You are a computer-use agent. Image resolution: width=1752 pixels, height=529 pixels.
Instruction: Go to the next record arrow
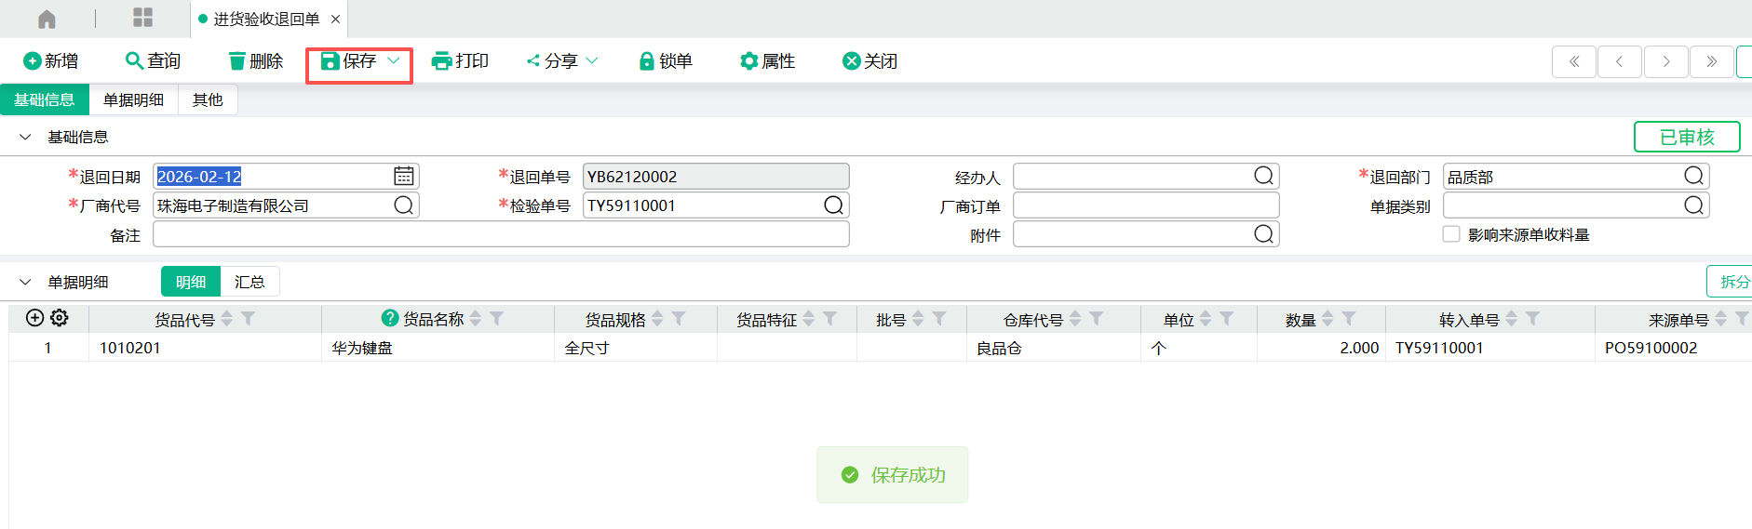coord(1666,61)
